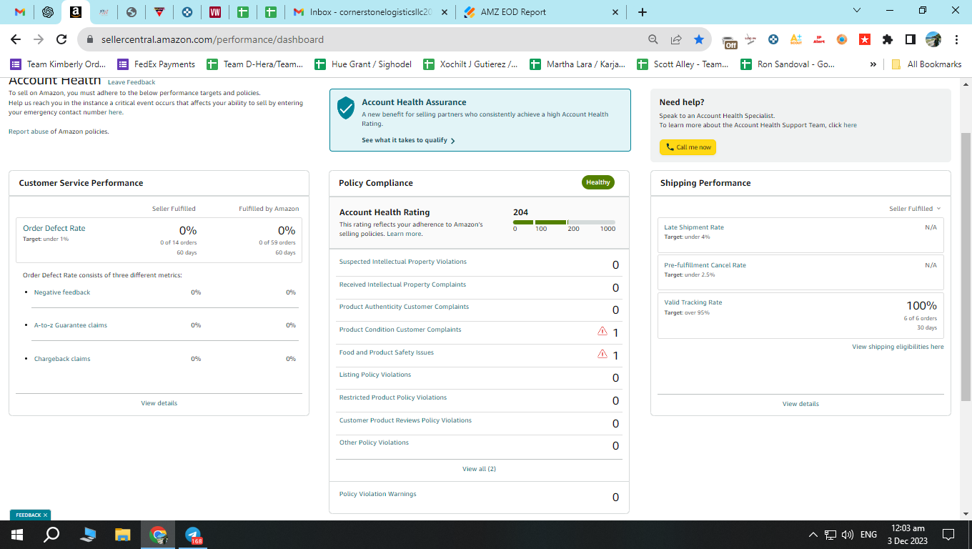The image size is (972, 549).
Task: Click the address bar URL
Action: tap(211, 39)
